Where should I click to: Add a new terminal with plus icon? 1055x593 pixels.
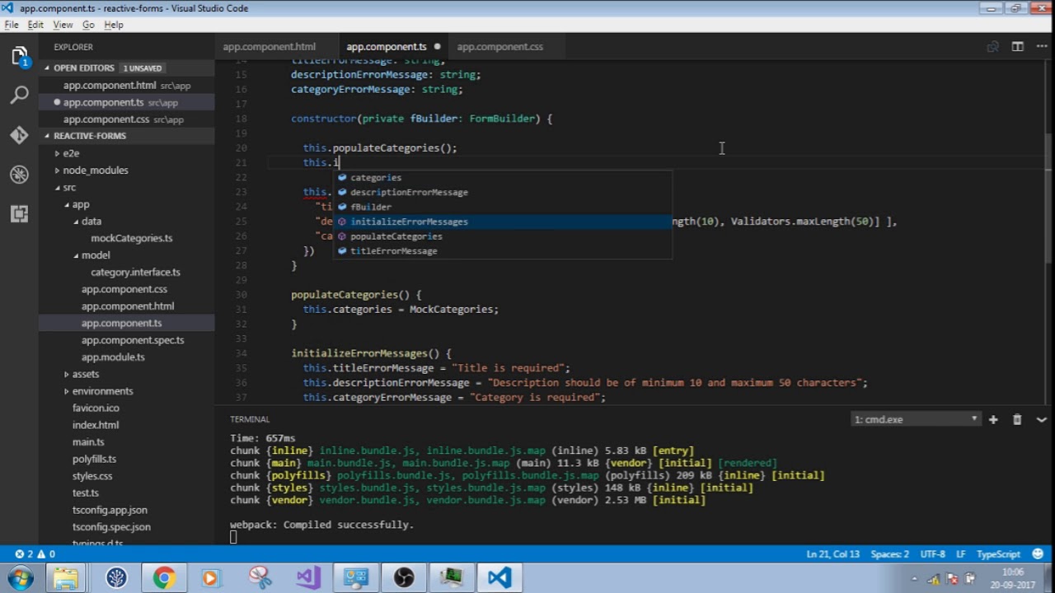point(993,419)
